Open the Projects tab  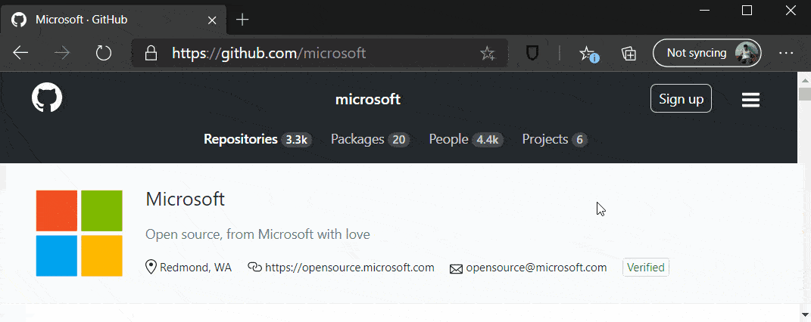point(554,139)
